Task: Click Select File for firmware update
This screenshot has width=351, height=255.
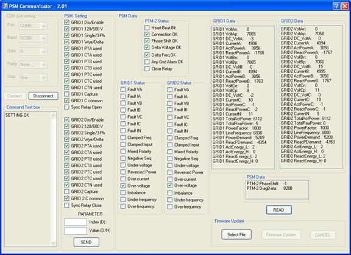Action: [236, 235]
